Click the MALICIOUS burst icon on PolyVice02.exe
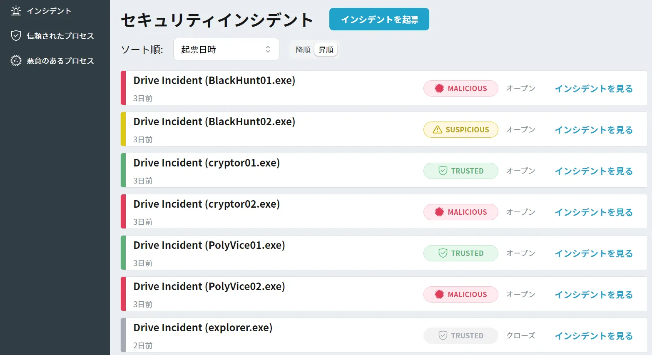Image resolution: width=652 pixels, height=355 pixels. 439,294
